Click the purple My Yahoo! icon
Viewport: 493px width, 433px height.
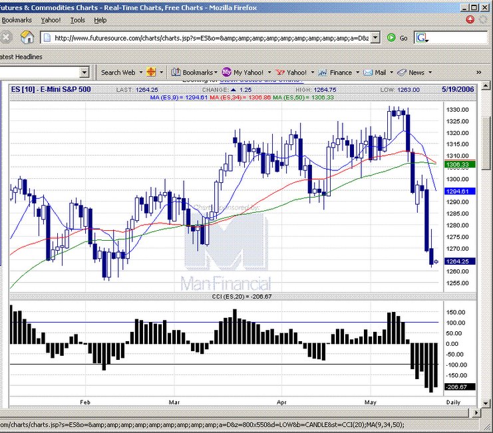[226, 72]
